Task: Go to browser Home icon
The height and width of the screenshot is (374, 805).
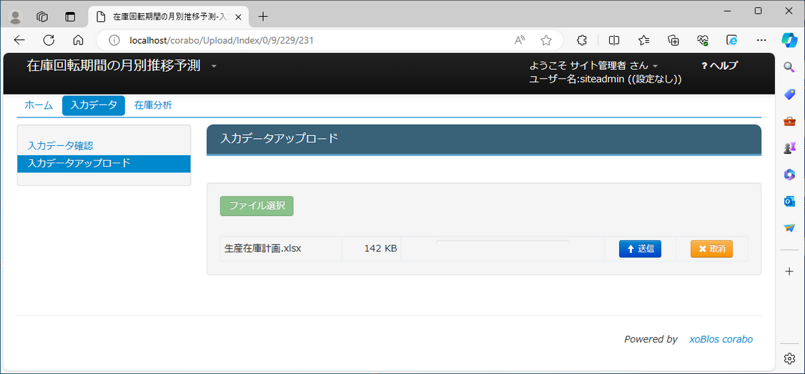Action: click(x=78, y=40)
